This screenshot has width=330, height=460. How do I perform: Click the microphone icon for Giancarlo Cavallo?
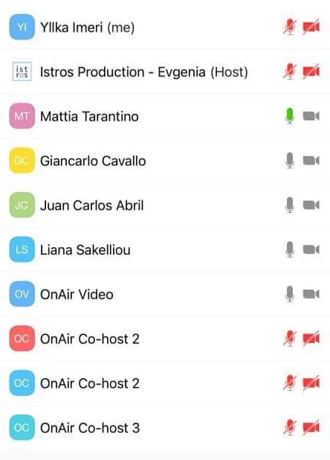(290, 161)
